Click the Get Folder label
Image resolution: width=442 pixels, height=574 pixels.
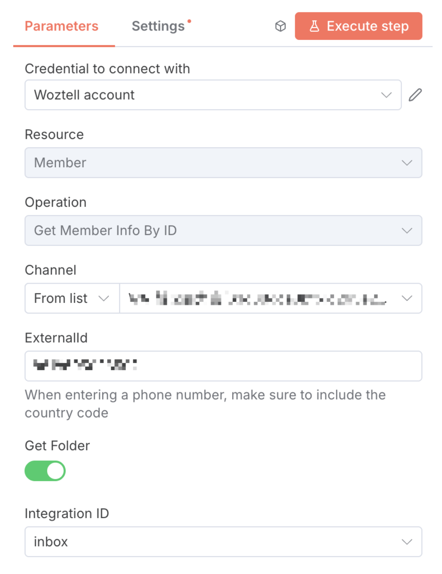click(57, 445)
